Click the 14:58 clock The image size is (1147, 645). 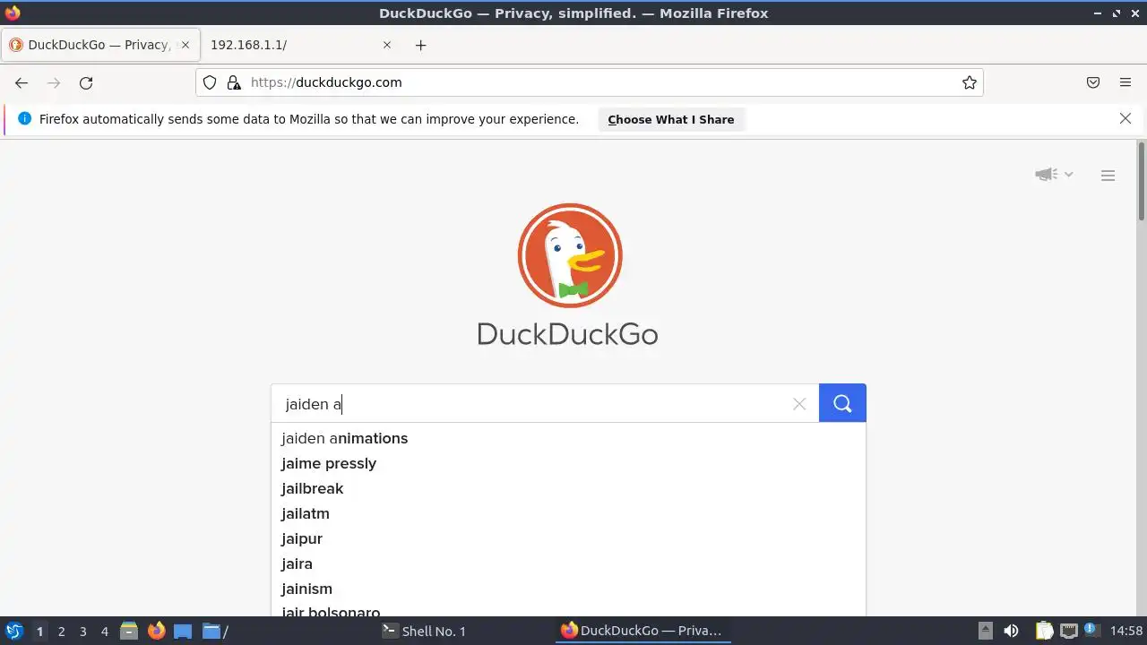[1126, 631]
